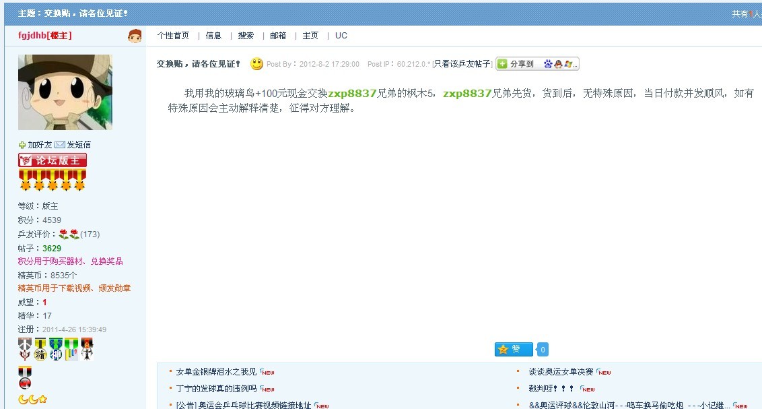The width and height of the screenshot is (762, 409).
Task: Open the 搜索 menu item
Action: click(246, 36)
